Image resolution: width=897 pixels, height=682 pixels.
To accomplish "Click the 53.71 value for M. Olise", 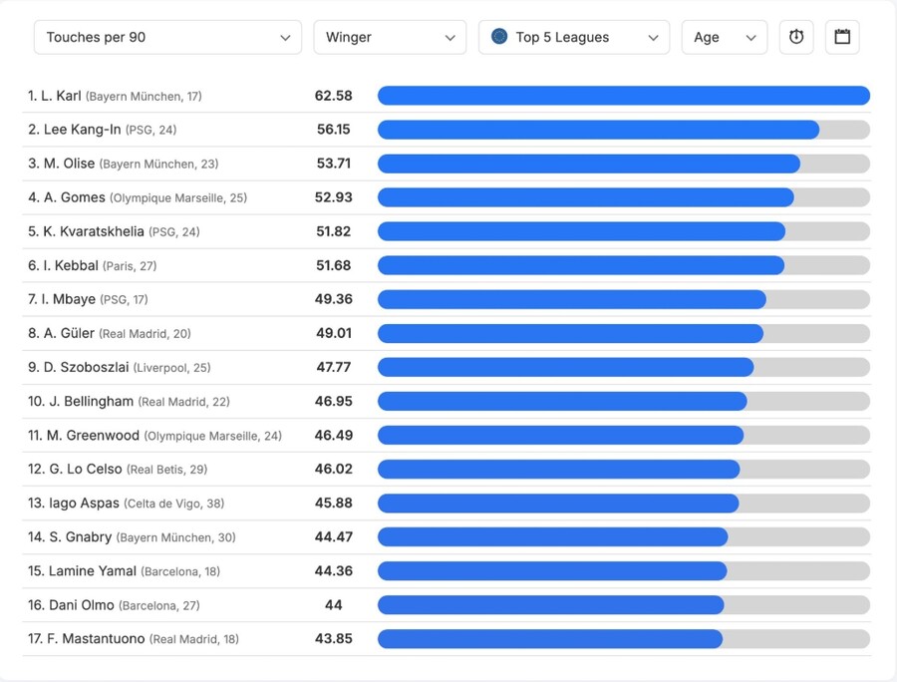I will pyautogui.click(x=334, y=164).
